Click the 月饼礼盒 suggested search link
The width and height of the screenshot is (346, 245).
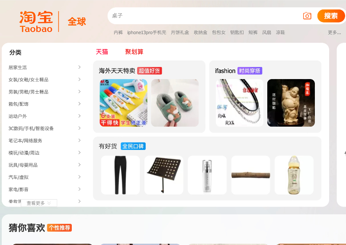click(x=180, y=32)
